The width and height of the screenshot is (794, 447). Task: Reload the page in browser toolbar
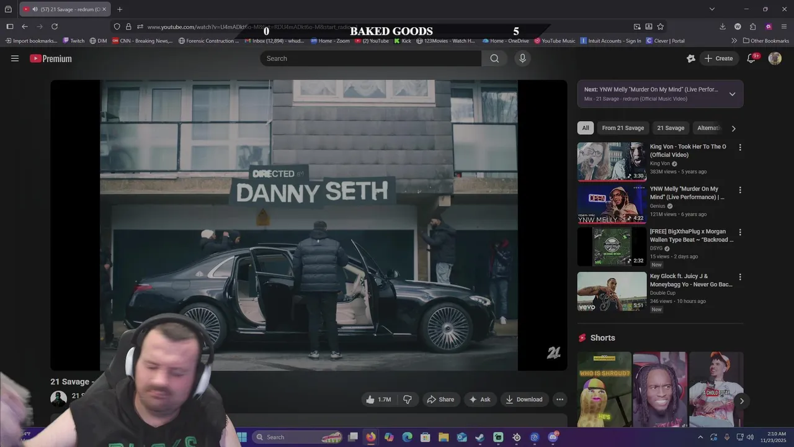pos(55,27)
